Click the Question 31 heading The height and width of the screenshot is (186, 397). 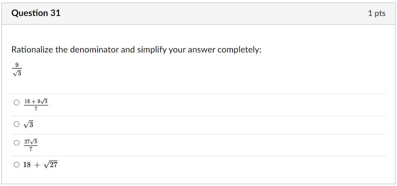36,13
